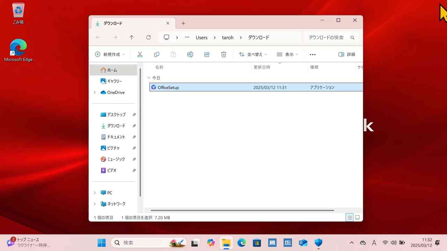Select the Rename icon for OfficeSetup

click(x=190, y=54)
